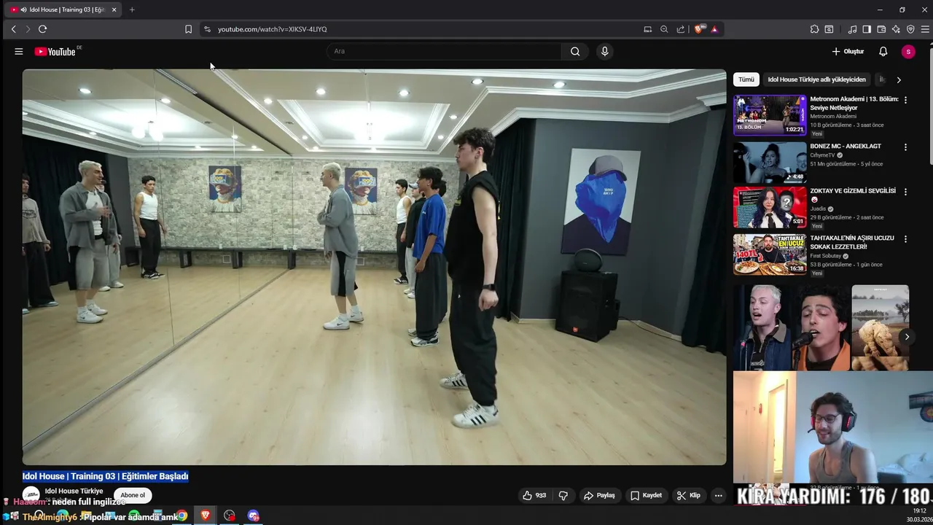Open Metronom Akademi 13. Bölüm thumbnail
This screenshot has width=933, height=525.
click(770, 115)
